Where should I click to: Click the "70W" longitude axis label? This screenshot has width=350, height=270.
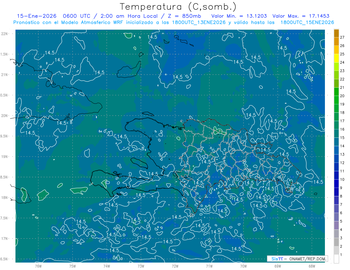(244, 266)
